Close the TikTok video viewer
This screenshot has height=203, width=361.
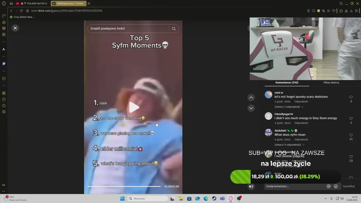pyautogui.click(x=15, y=28)
